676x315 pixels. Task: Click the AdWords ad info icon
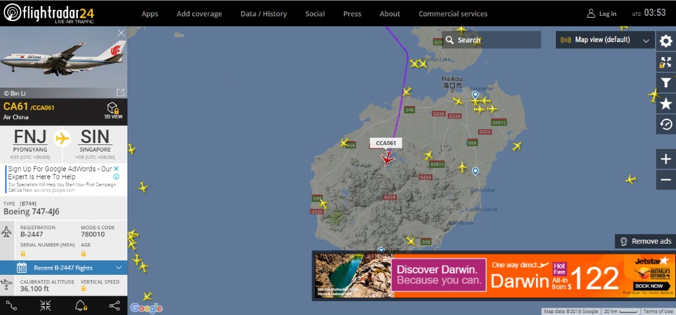116,177
